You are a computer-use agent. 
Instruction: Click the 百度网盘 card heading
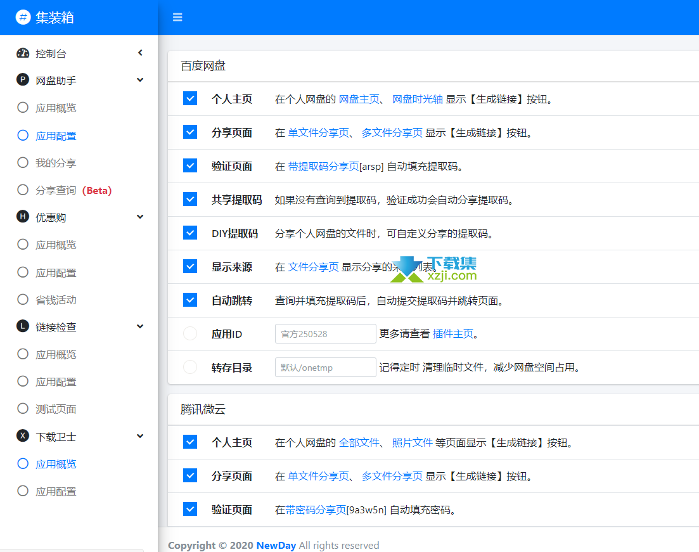click(x=203, y=66)
